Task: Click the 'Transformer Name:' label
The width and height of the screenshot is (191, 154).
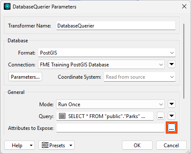Action: coord(30,26)
